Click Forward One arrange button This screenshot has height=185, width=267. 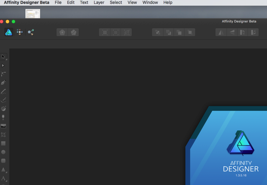[179, 32]
